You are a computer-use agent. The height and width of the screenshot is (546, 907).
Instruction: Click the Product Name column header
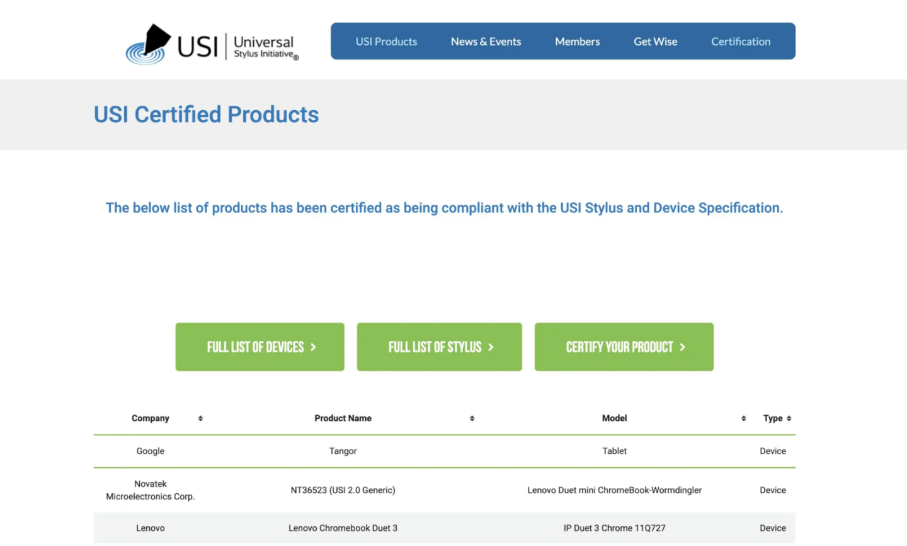pyautogui.click(x=343, y=419)
